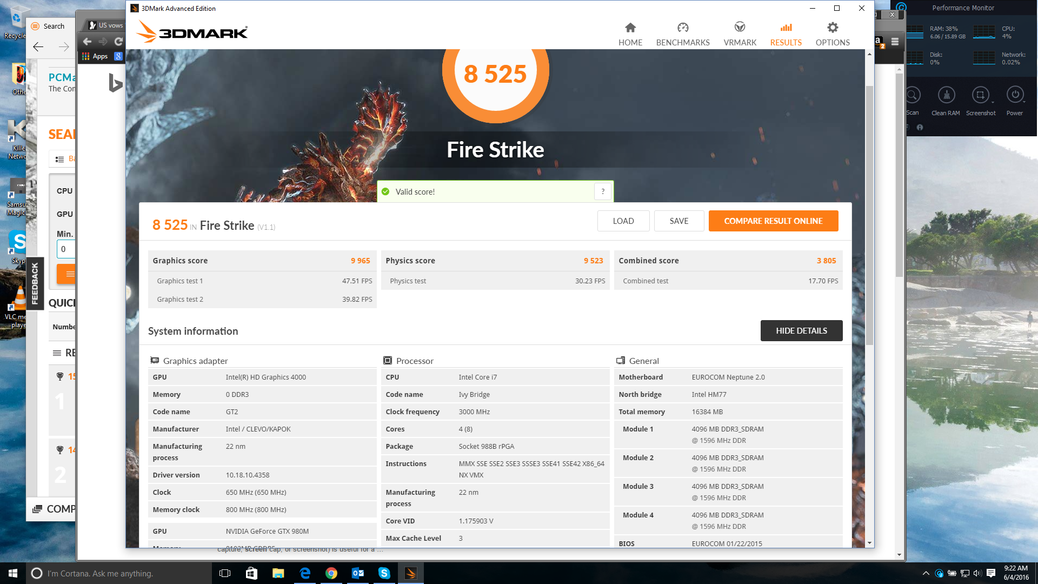1038x584 pixels.
Task: Open Outlook from the taskbar
Action: click(358, 573)
